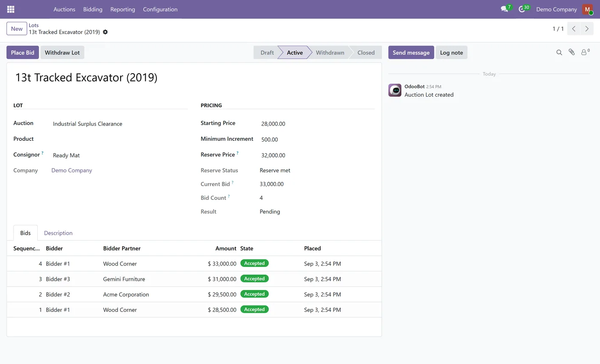600x364 pixels.
Task: Open the Configuration menu
Action: pyautogui.click(x=160, y=9)
